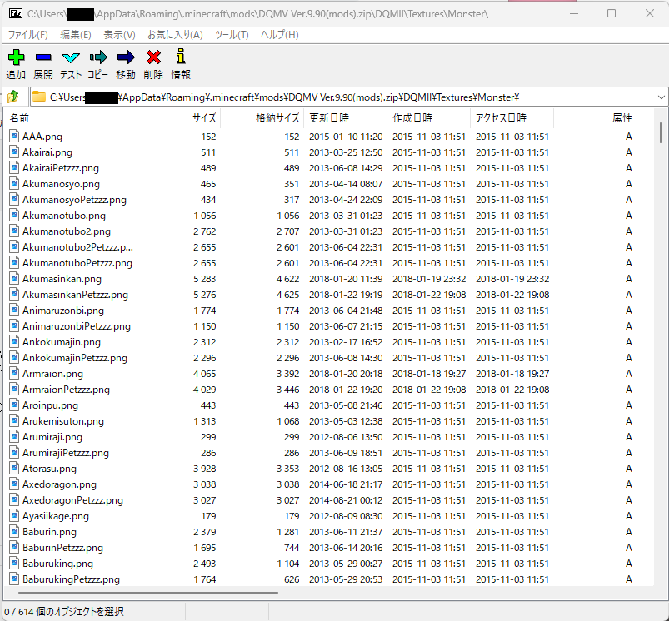Viewport: 669px width, 621px height.
Task: Select the Arumiraji.png file name
Action: (52, 436)
